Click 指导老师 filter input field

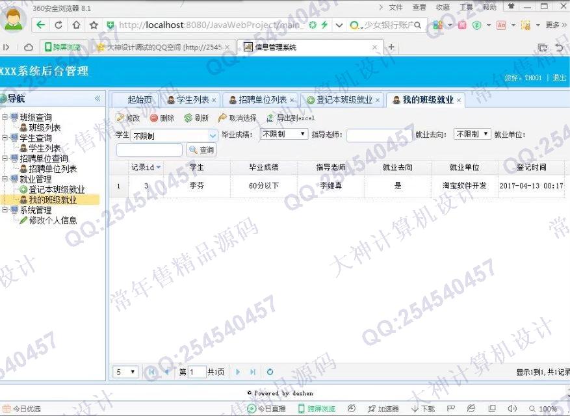click(x=379, y=135)
